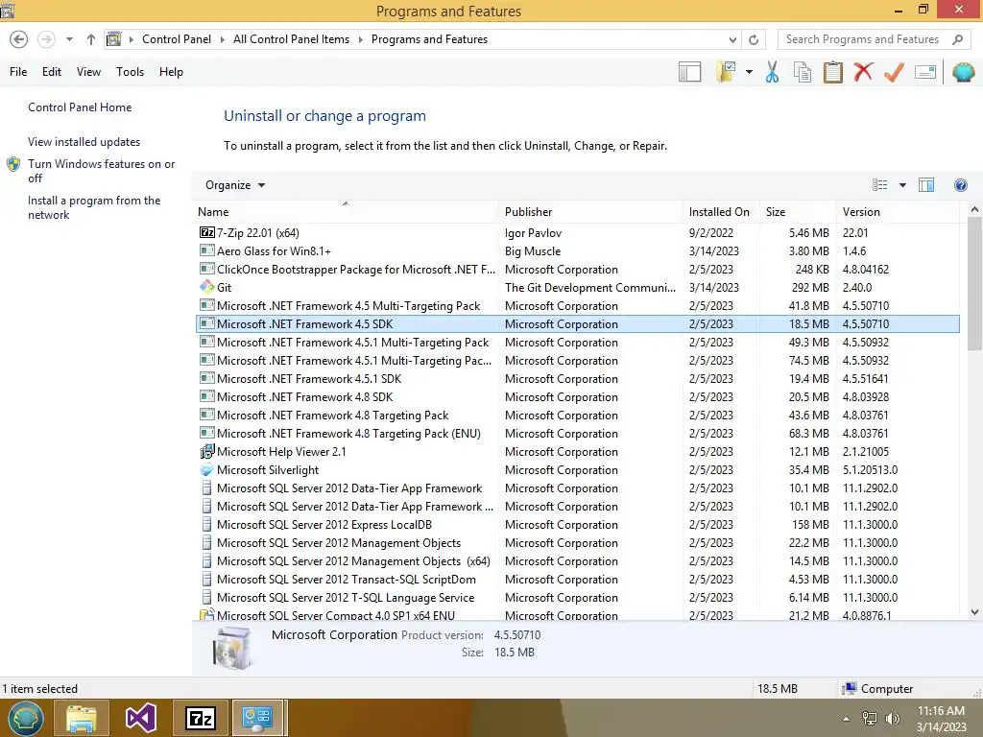Click All Control Panel Items breadcrumb
This screenshot has height=737, width=983.
pyautogui.click(x=291, y=39)
